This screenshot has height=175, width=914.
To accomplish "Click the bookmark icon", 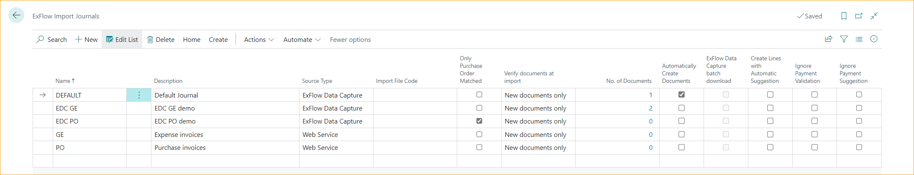I will [844, 16].
